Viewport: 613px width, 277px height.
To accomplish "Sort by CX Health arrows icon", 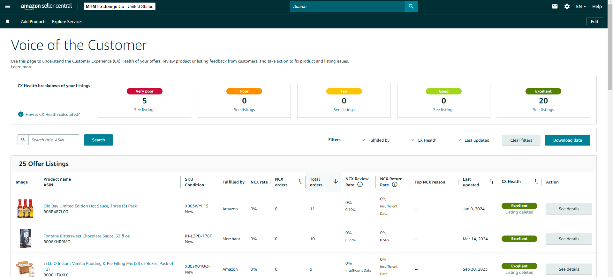I will 536,182.
